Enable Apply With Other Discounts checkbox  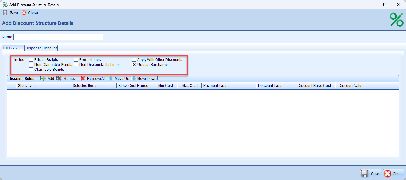(134, 60)
